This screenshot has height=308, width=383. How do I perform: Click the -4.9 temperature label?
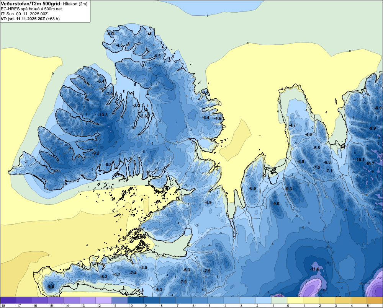click(208, 202)
